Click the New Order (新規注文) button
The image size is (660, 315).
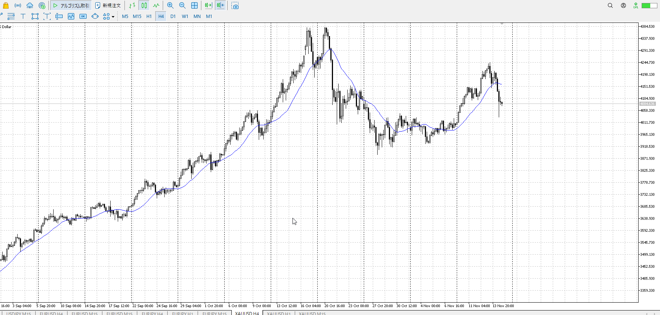tap(108, 6)
